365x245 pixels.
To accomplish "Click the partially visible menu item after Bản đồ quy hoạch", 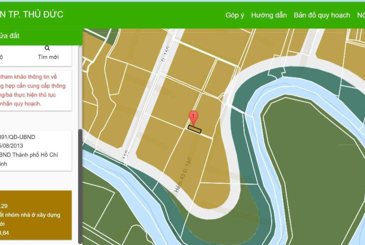I will (361, 15).
